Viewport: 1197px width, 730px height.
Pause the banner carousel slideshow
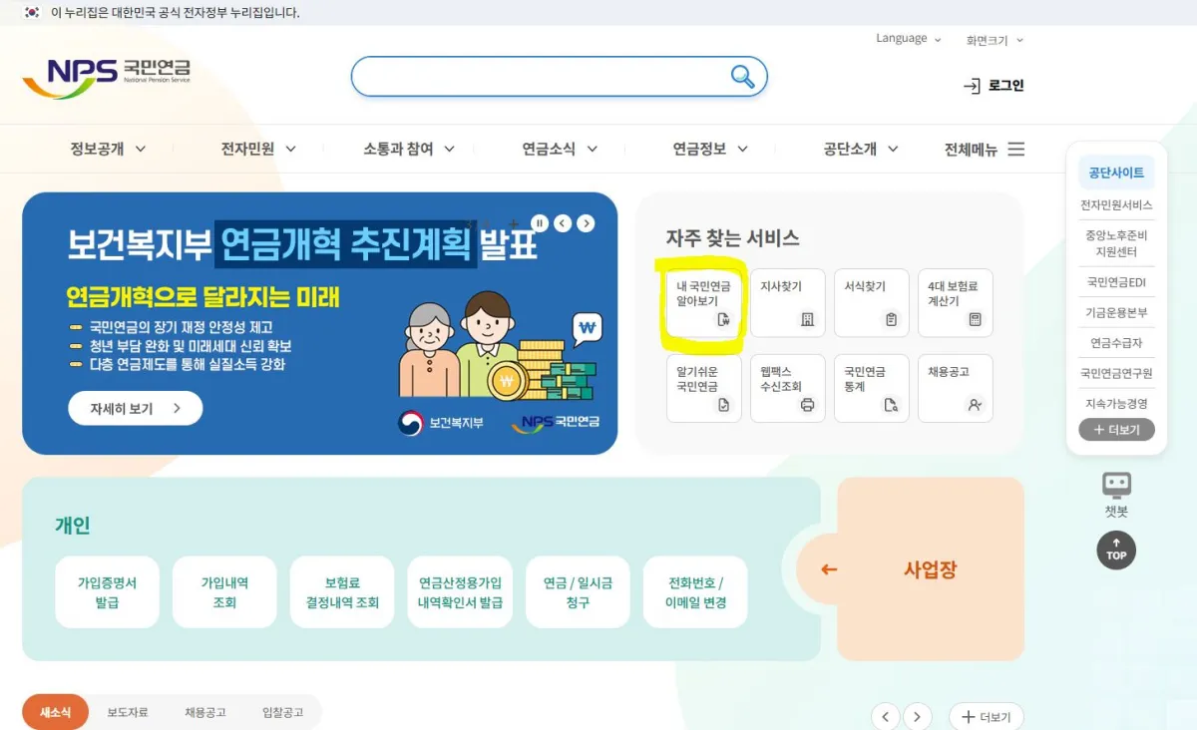(x=539, y=223)
